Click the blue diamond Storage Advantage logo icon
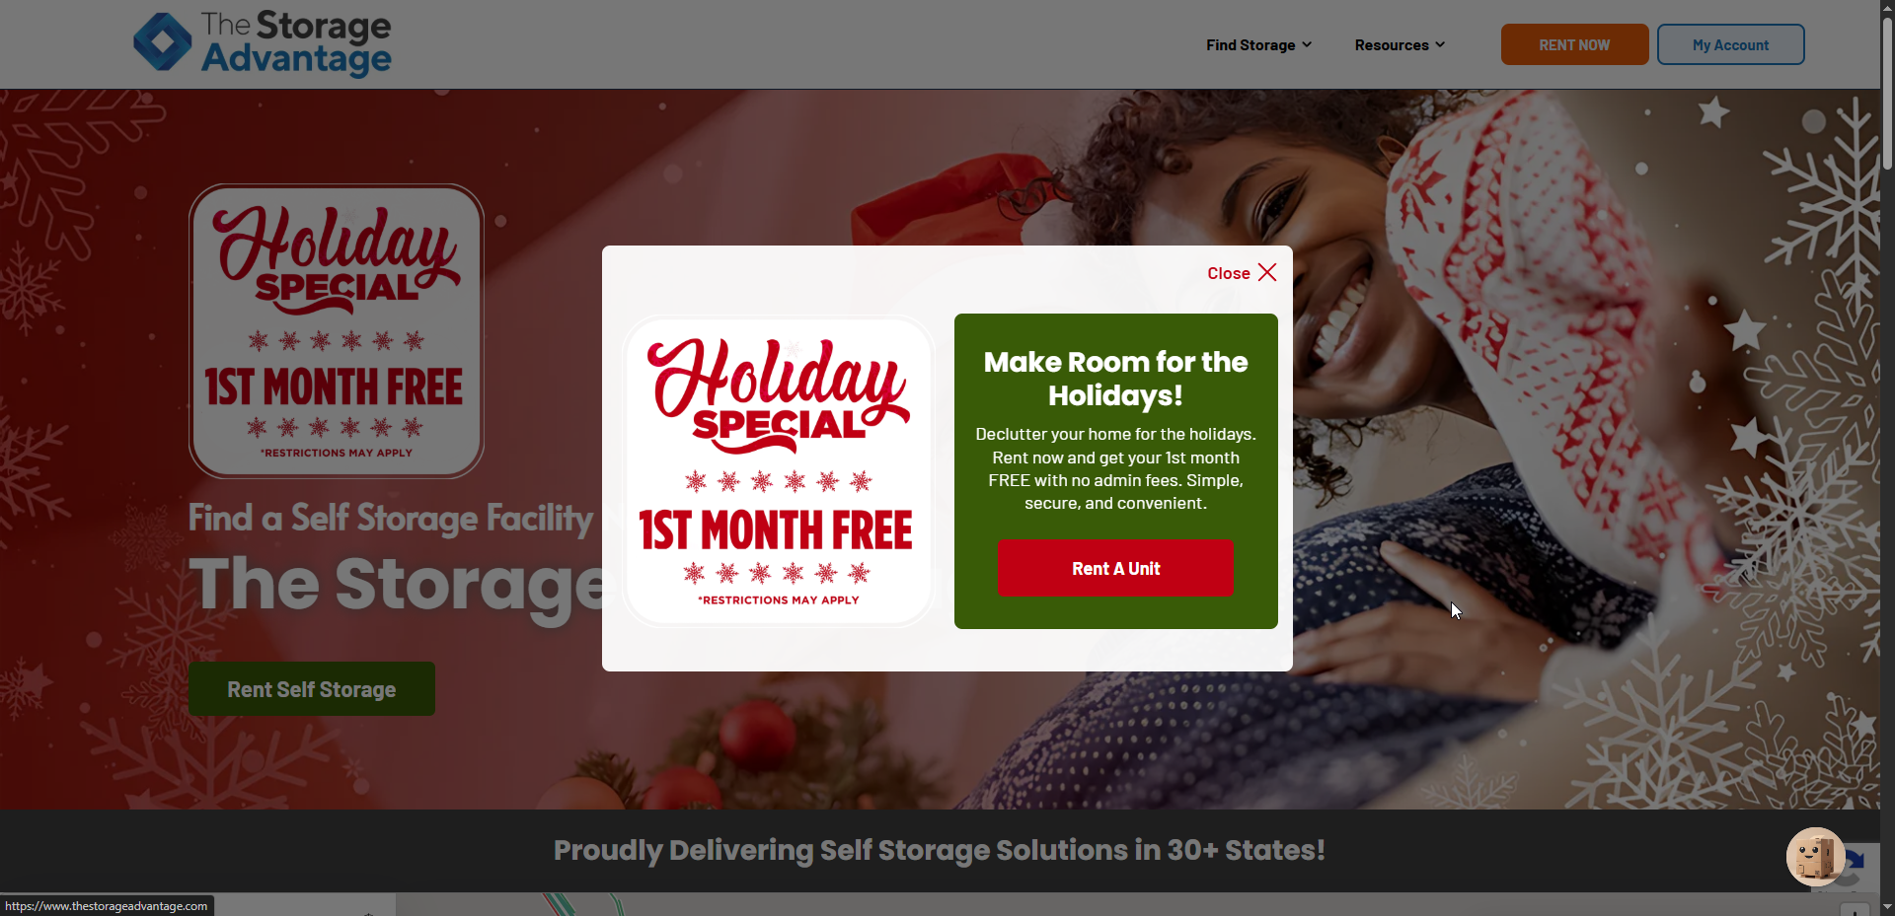Screen dimensions: 1895x916 [163, 42]
